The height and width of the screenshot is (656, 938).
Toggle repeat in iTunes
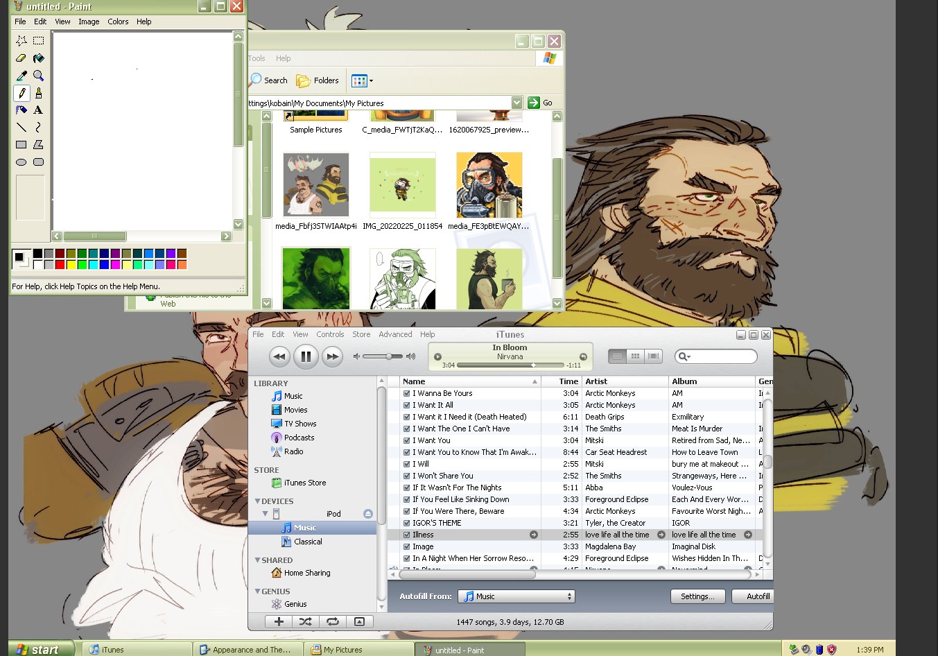(x=332, y=621)
